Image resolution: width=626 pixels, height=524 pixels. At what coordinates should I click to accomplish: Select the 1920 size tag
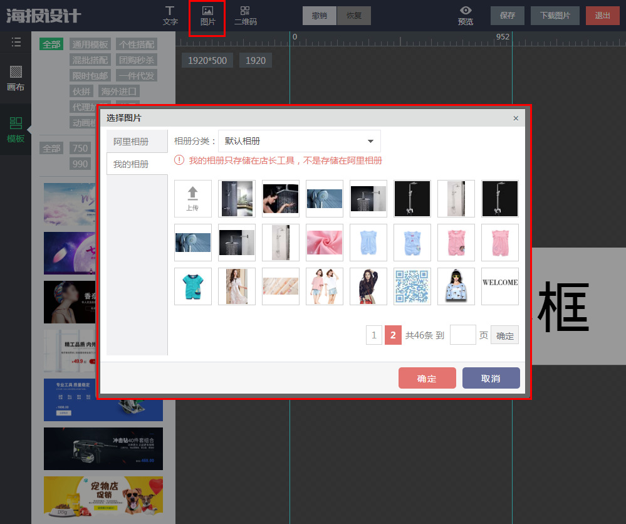pyautogui.click(x=256, y=60)
